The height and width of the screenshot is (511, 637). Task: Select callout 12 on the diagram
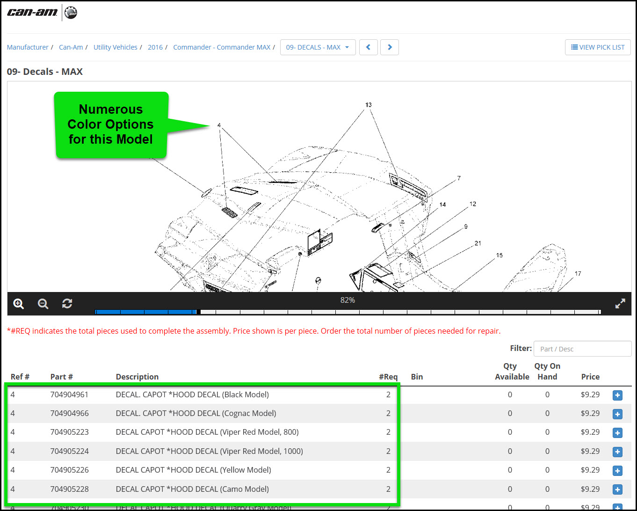473,204
